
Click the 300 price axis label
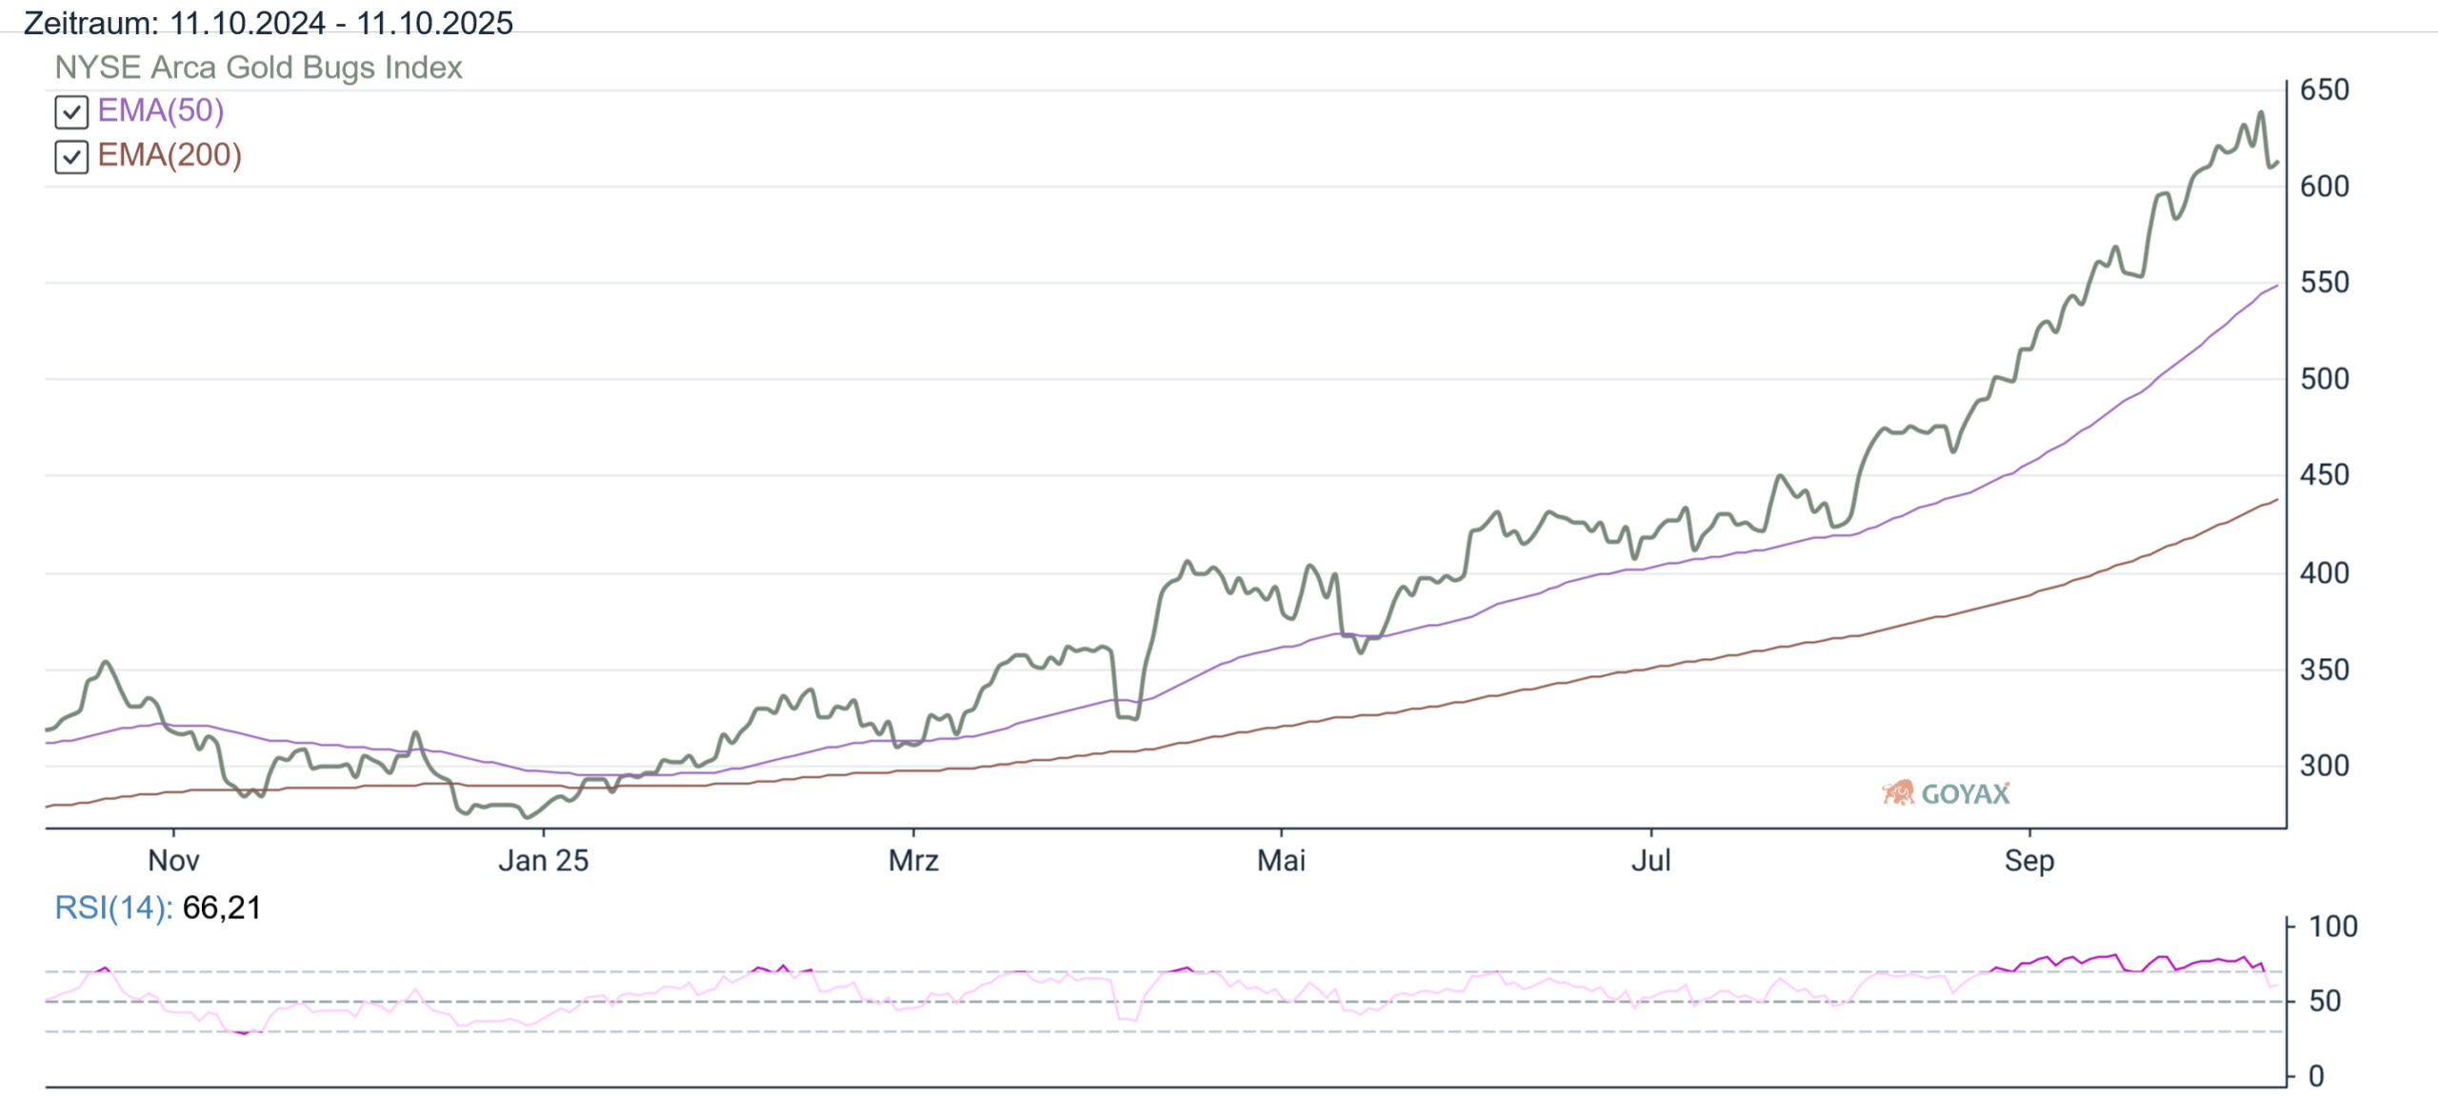(2324, 766)
